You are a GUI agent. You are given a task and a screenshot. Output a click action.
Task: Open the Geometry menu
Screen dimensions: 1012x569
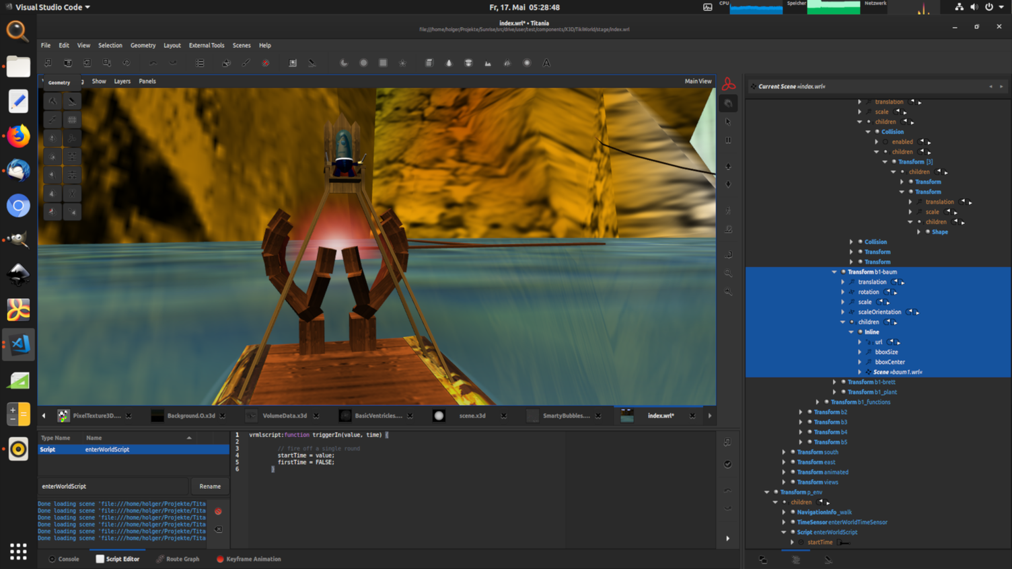tap(143, 45)
